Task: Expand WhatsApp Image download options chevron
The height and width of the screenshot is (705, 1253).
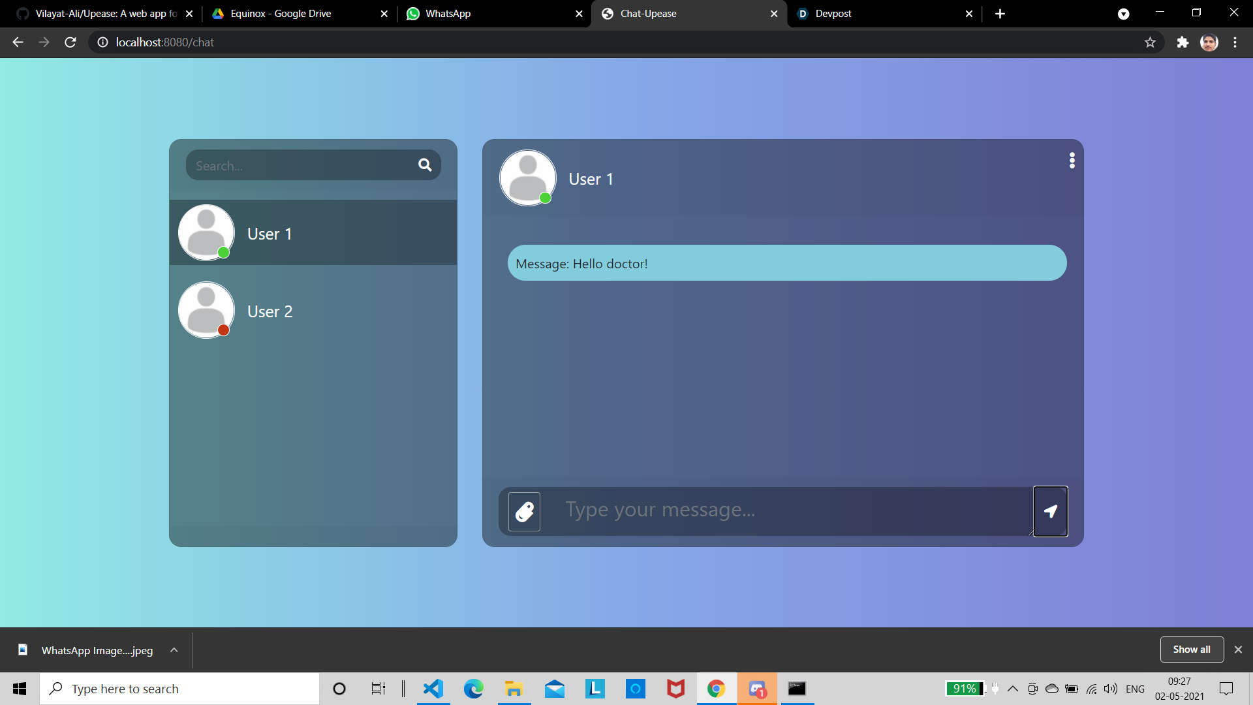Action: [174, 650]
